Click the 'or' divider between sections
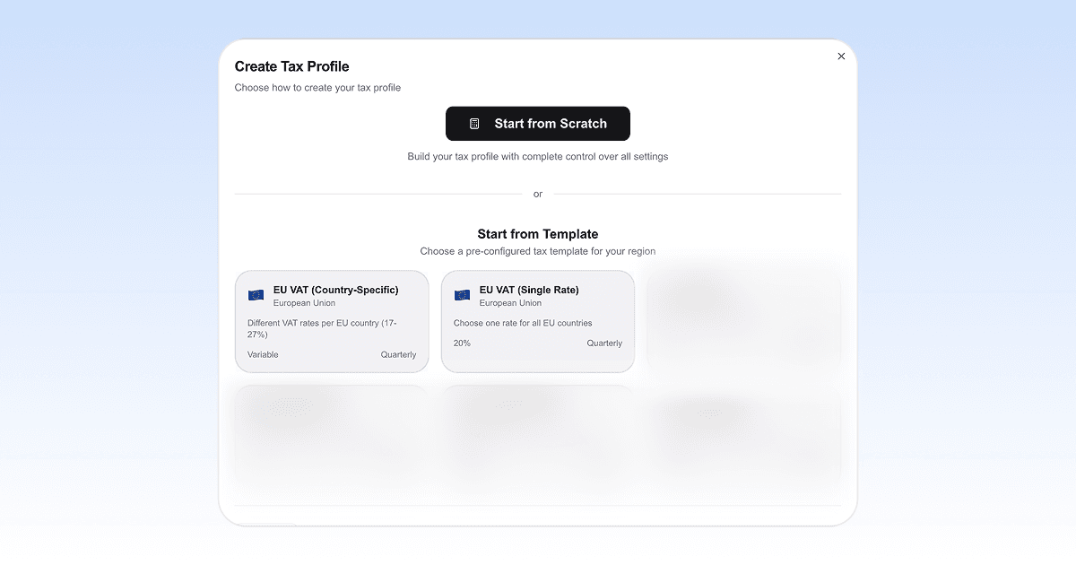 [x=537, y=194]
